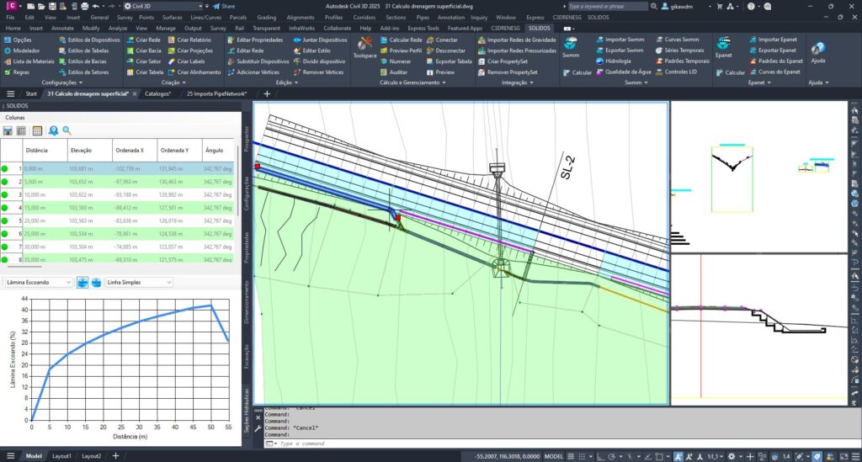Open the Ajuda help button
This screenshot has width=862, height=462.
818,53
